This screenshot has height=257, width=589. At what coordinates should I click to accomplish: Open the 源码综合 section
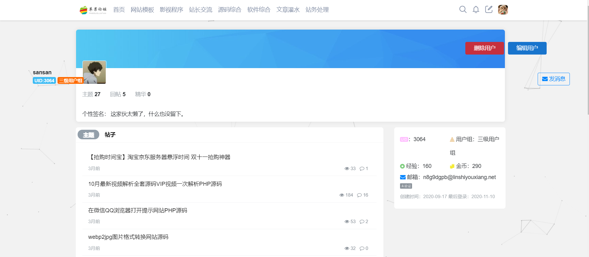click(230, 10)
